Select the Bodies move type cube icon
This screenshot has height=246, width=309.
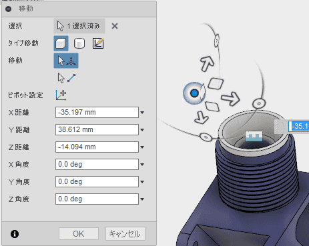[x=61, y=43]
